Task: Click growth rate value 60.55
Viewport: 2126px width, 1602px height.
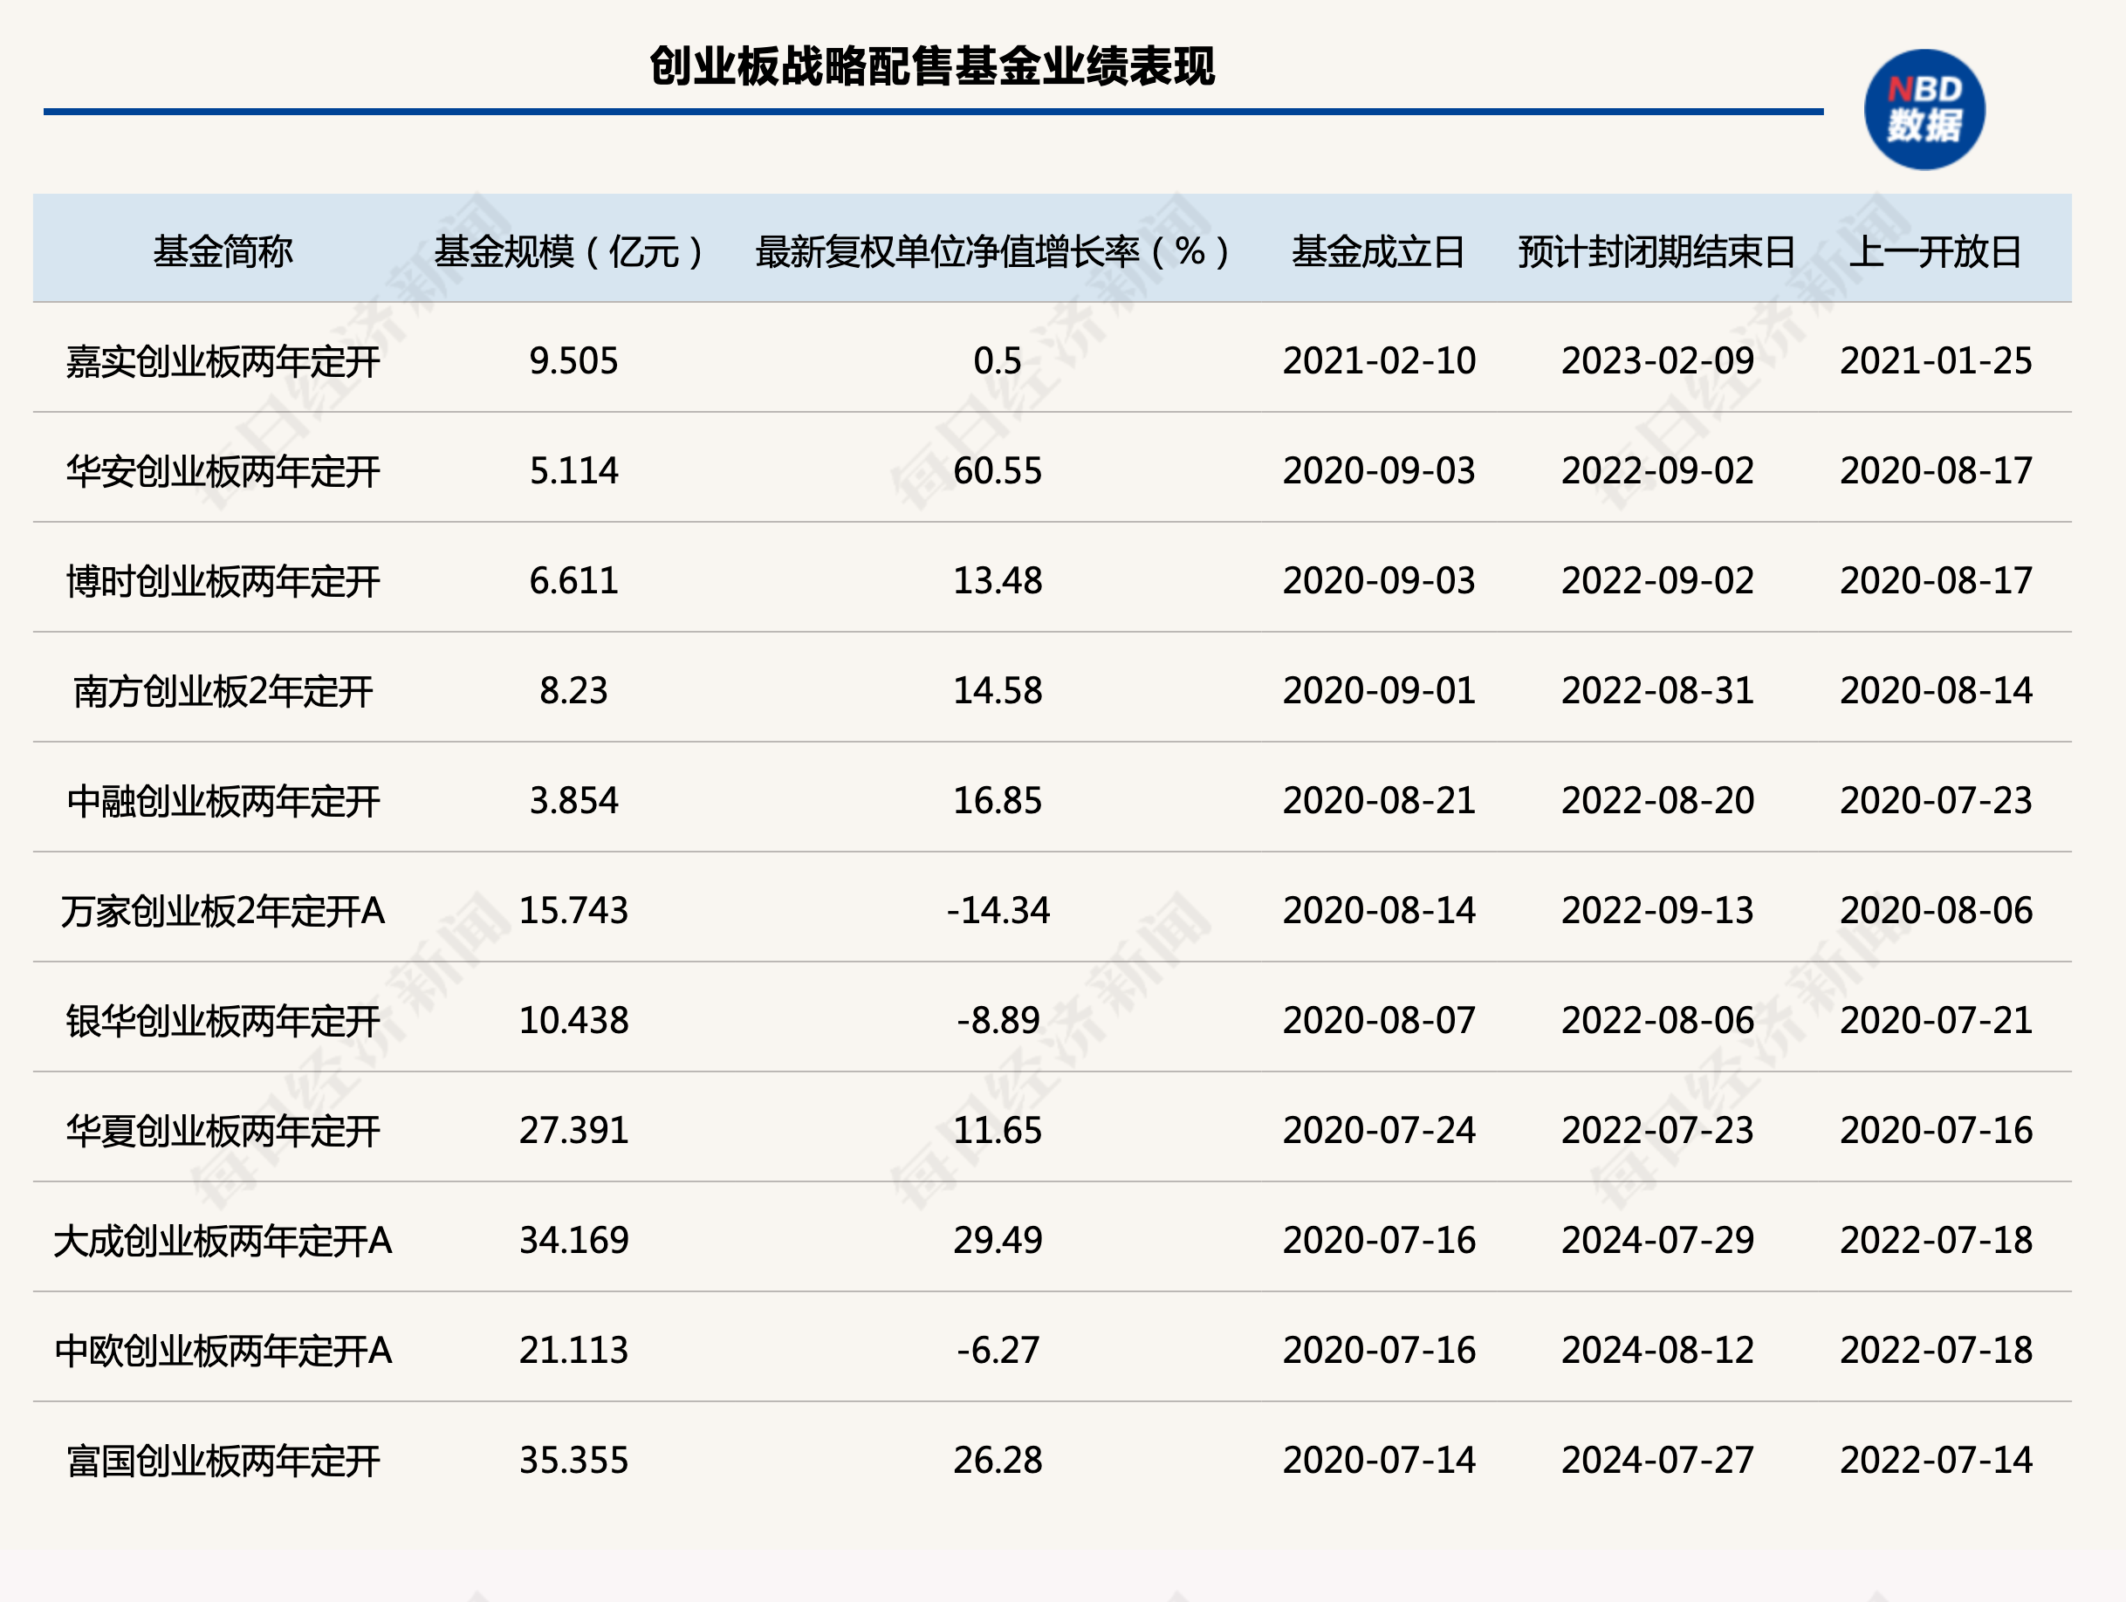Action: [x=998, y=471]
